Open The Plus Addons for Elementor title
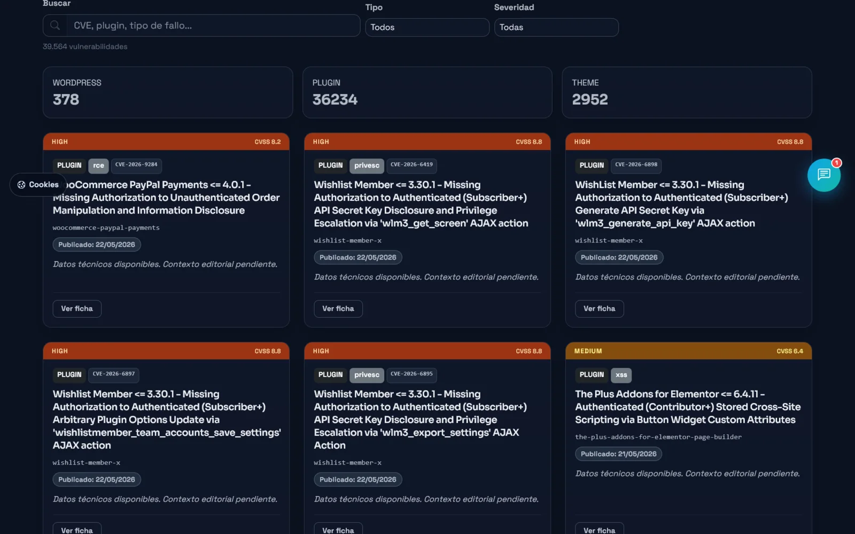Viewport: 855px width, 534px height. (x=688, y=407)
